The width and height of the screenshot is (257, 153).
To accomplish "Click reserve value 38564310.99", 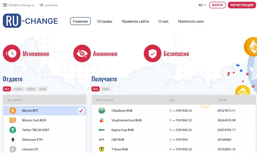I will click(x=226, y=120).
